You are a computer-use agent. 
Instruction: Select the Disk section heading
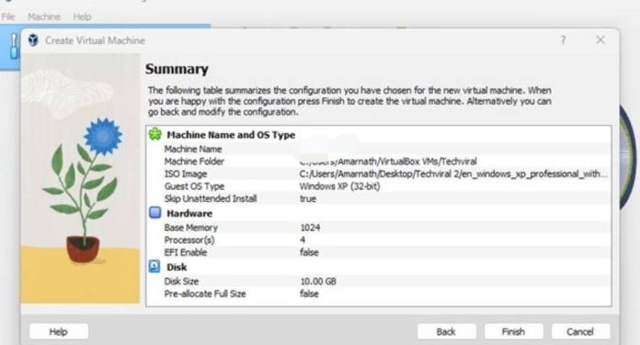[177, 267]
